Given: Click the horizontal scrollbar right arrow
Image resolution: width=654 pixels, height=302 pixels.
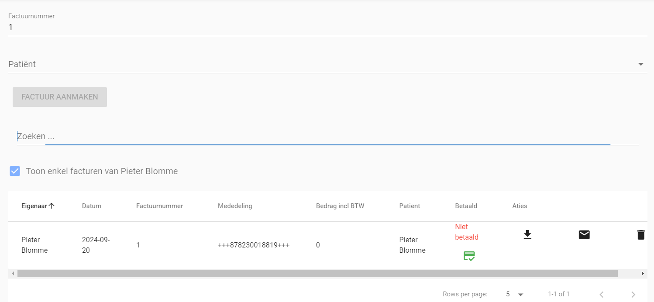Looking at the screenshot, I should point(643,274).
